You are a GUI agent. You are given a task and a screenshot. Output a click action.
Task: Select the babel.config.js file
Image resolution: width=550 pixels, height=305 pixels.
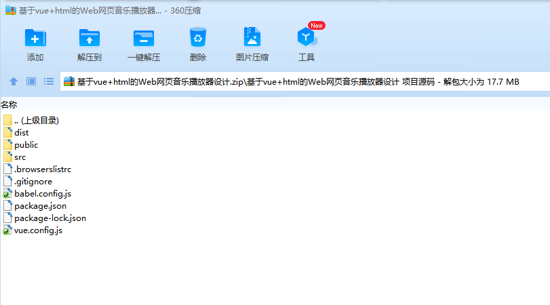click(37, 194)
